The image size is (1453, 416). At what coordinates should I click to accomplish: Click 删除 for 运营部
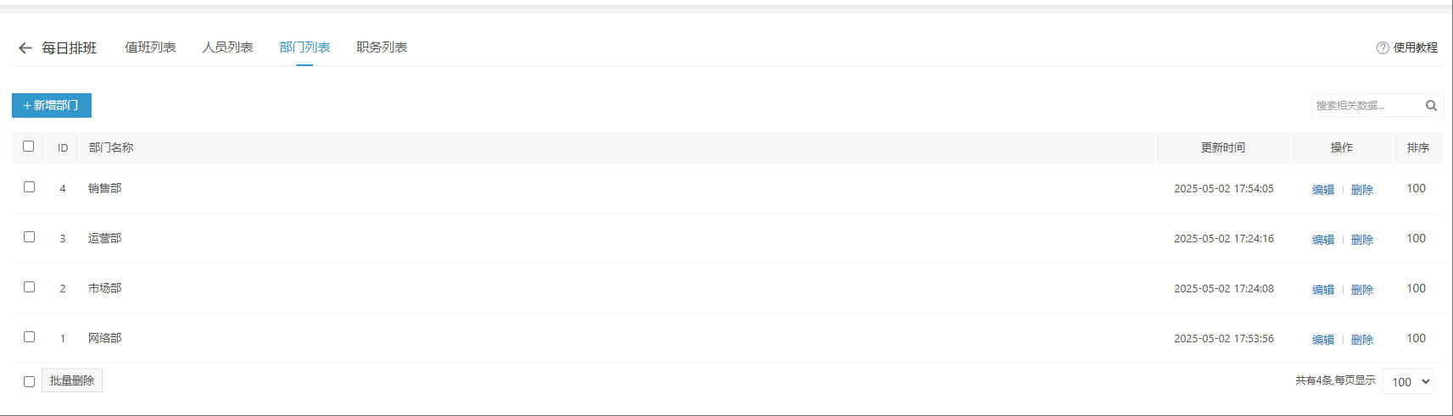(1362, 240)
